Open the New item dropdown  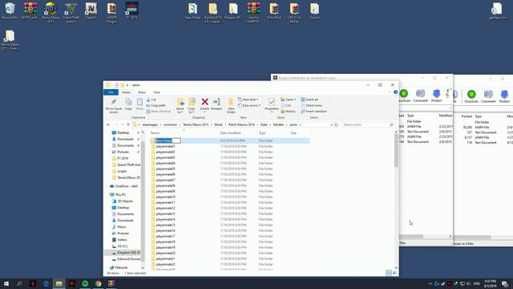248,100
